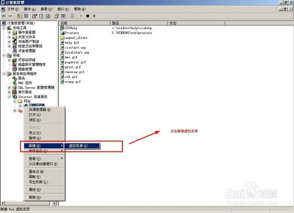
Task: Click the 名称 column header
Action: coord(85,23)
